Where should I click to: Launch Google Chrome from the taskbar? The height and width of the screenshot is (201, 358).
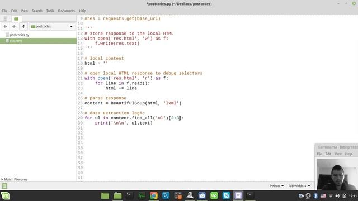(154, 196)
